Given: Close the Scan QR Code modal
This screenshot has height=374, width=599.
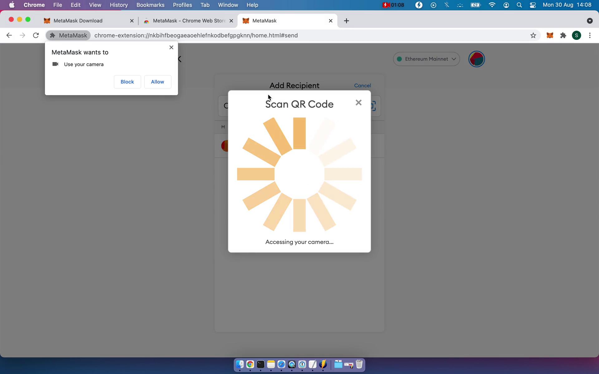Looking at the screenshot, I should tap(358, 103).
